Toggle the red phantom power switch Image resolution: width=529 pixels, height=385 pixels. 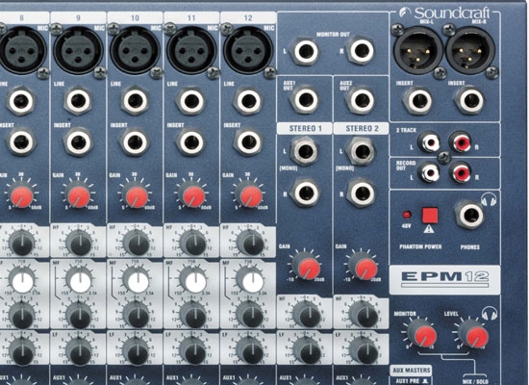(430, 216)
